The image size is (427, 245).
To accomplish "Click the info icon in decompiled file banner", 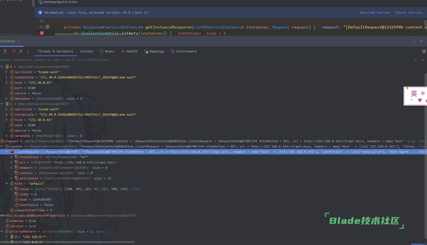I will coord(40,12).
